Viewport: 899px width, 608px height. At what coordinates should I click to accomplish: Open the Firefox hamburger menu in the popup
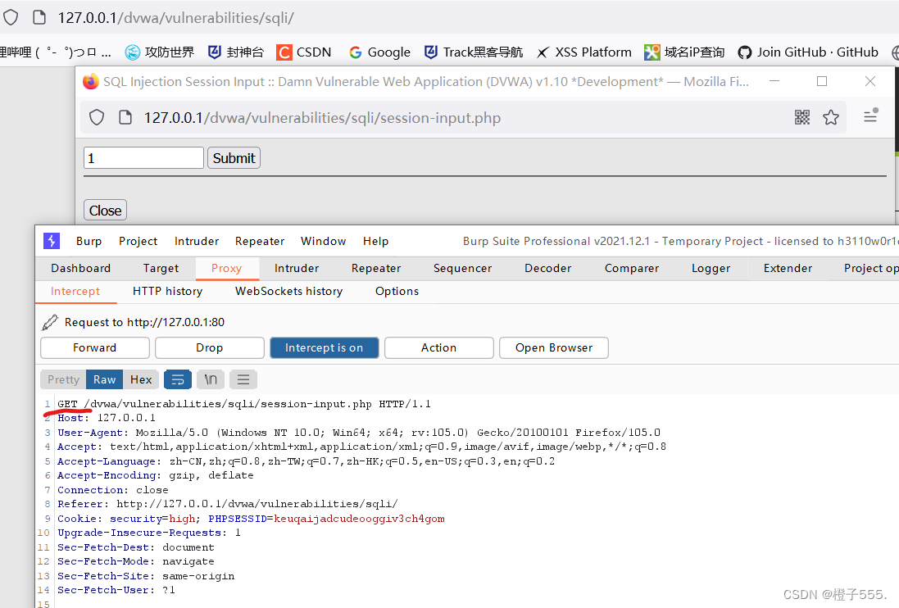(870, 116)
